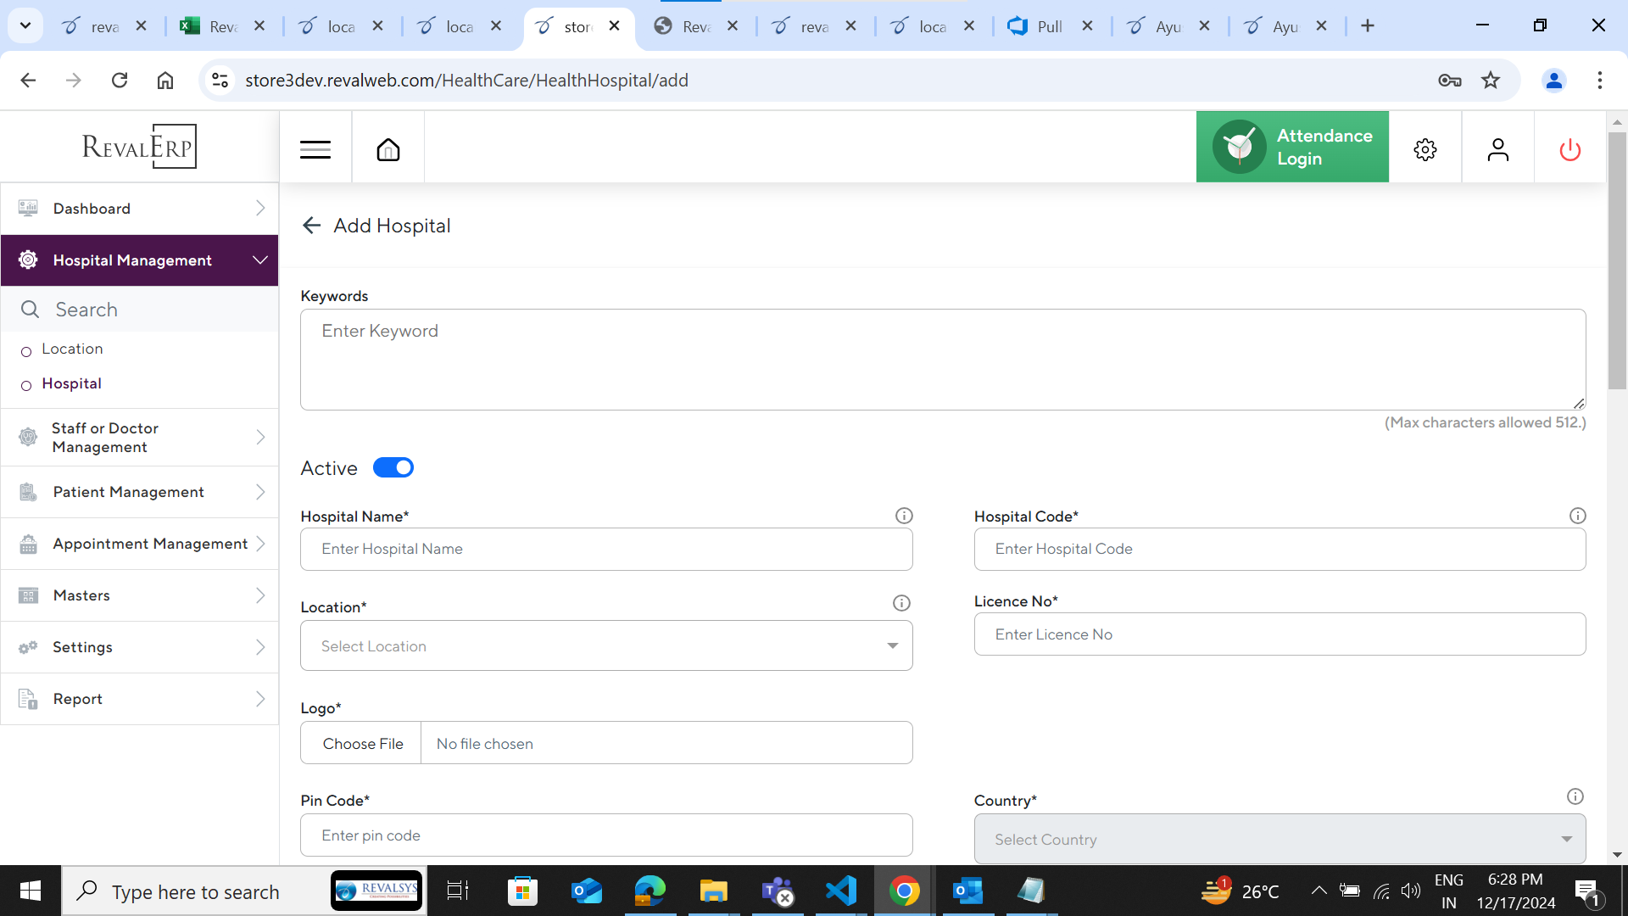Click the back arrow beside Add Hospital
1628x916 pixels.
coord(311,226)
